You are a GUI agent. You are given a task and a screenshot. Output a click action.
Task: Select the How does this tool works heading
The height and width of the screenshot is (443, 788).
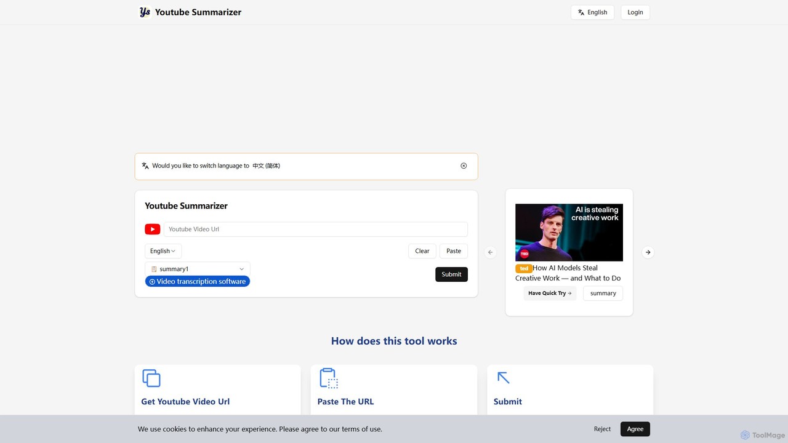394,341
